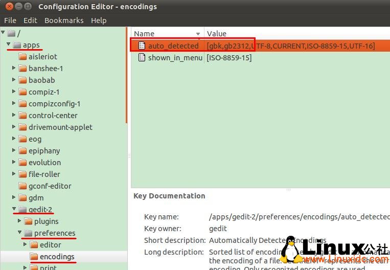Click the auto_detected key list icon
390x270 pixels.
click(x=142, y=46)
